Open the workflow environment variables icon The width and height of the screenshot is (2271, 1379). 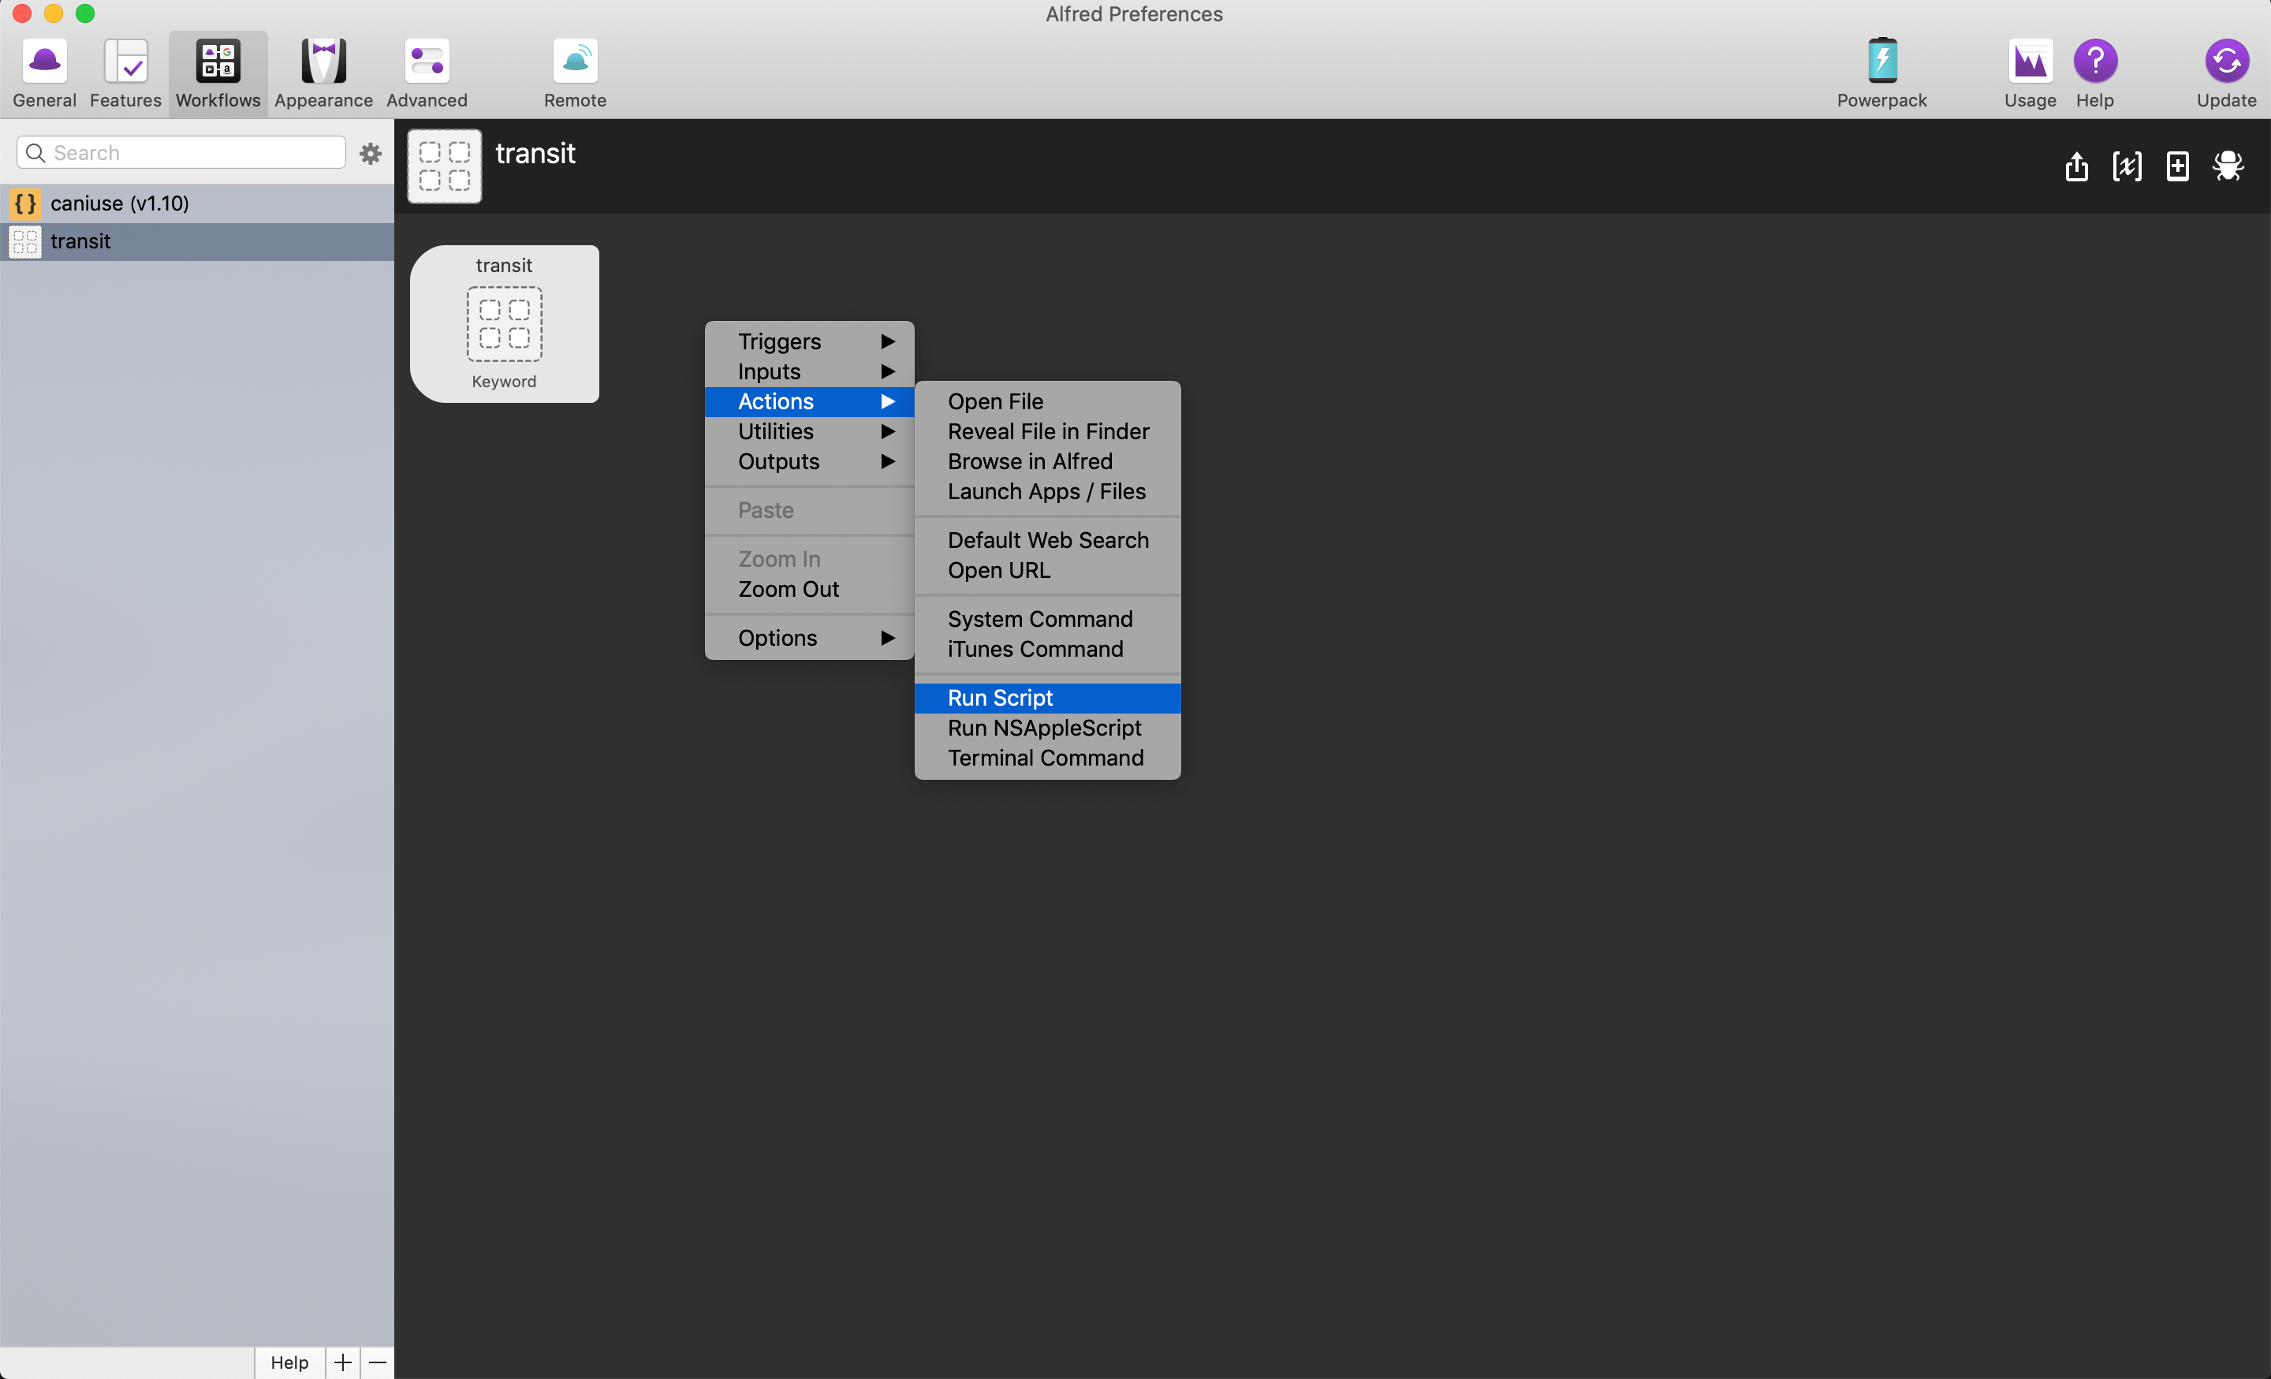coord(2126,167)
